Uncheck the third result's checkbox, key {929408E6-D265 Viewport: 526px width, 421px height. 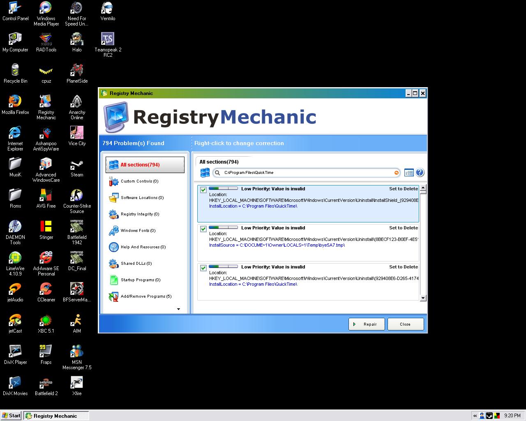(x=203, y=268)
